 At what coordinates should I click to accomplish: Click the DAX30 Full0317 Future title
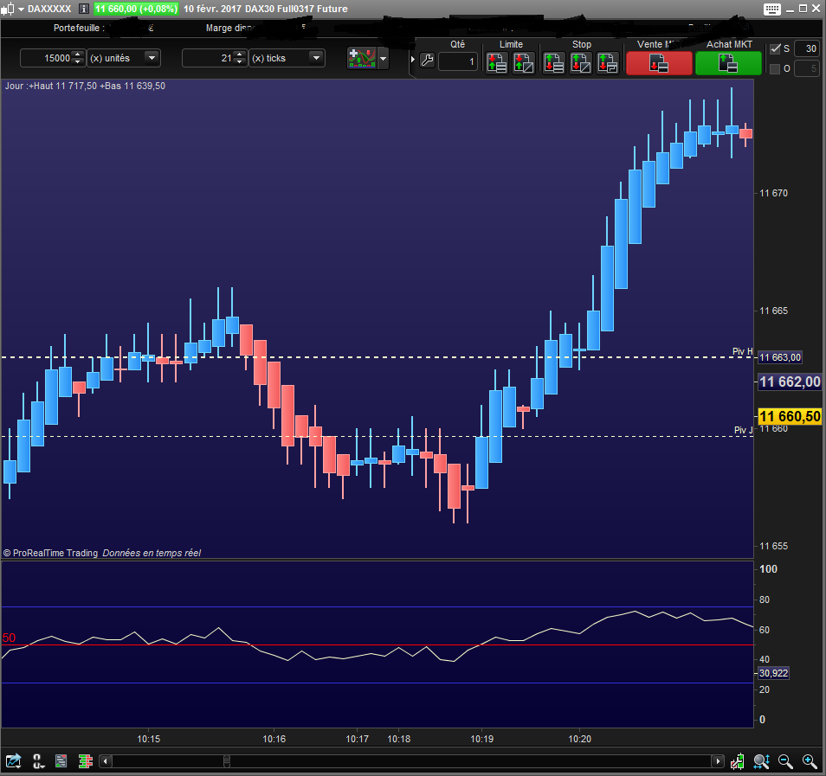point(296,9)
